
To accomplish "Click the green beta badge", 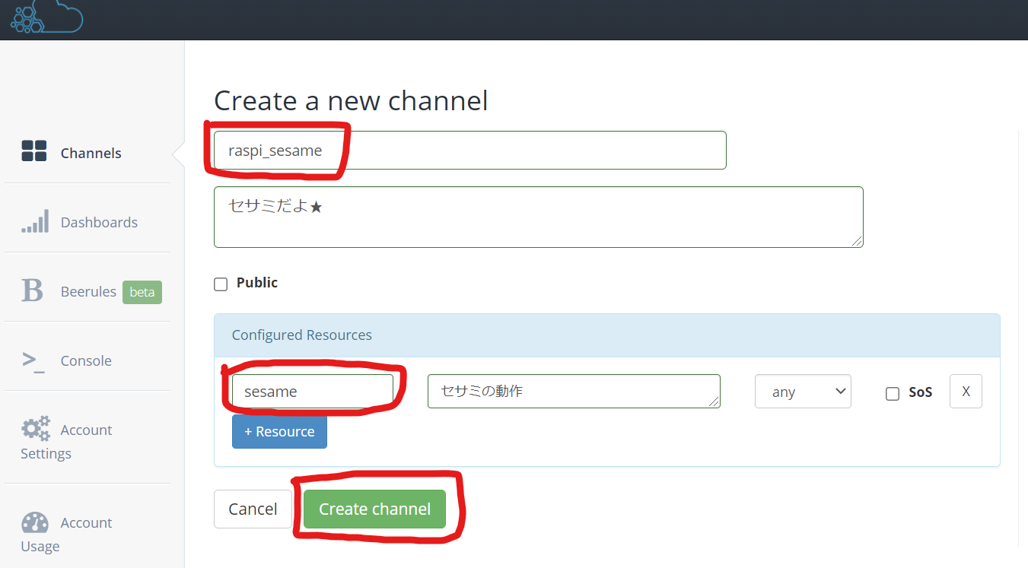I will coord(142,292).
